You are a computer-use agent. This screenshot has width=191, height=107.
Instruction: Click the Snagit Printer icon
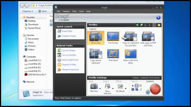tap(59, 60)
